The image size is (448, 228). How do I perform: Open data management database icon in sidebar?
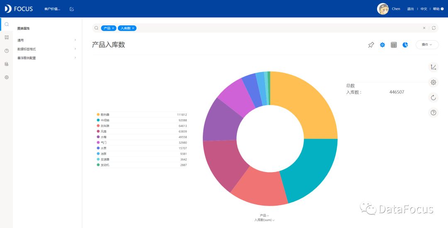click(7, 64)
